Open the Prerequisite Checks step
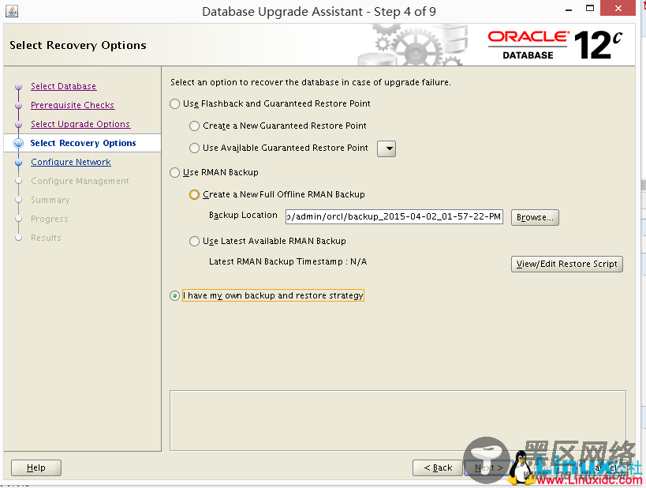Viewport: 646px width, 488px height. click(73, 105)
